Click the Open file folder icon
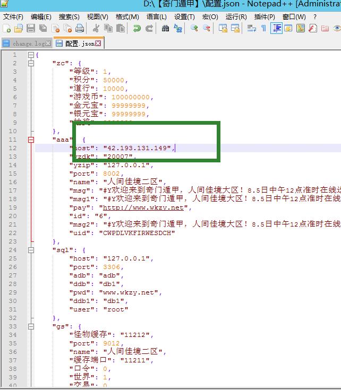Image resolution: width=341 pixels, height=390 pixels. coord(19,29)
